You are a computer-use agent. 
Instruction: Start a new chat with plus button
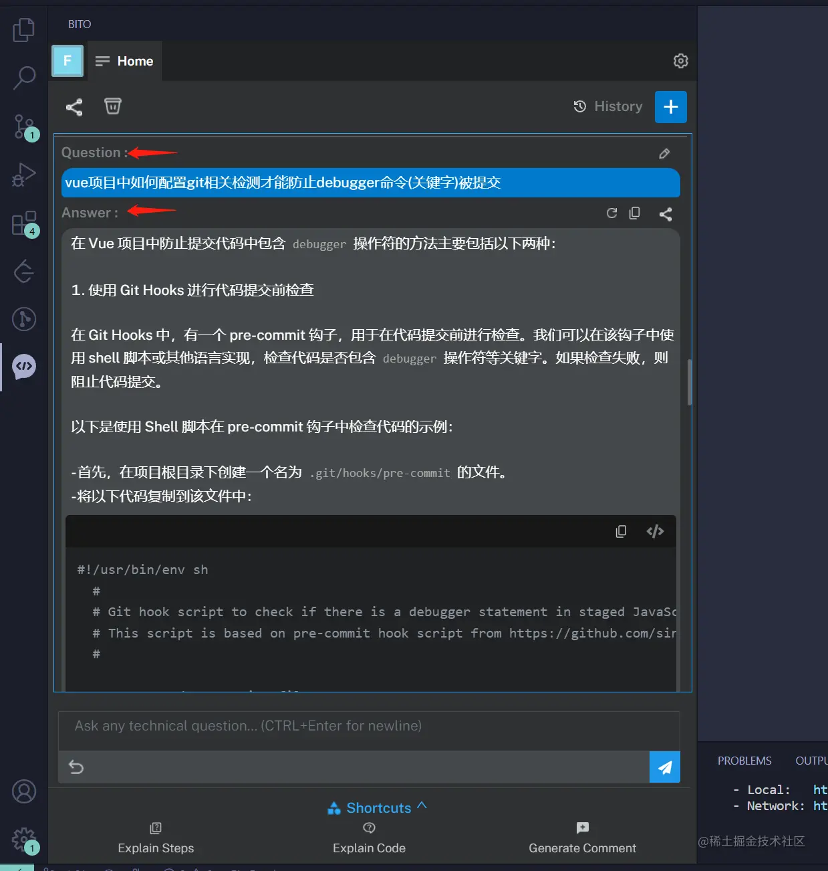click(671, 107)
